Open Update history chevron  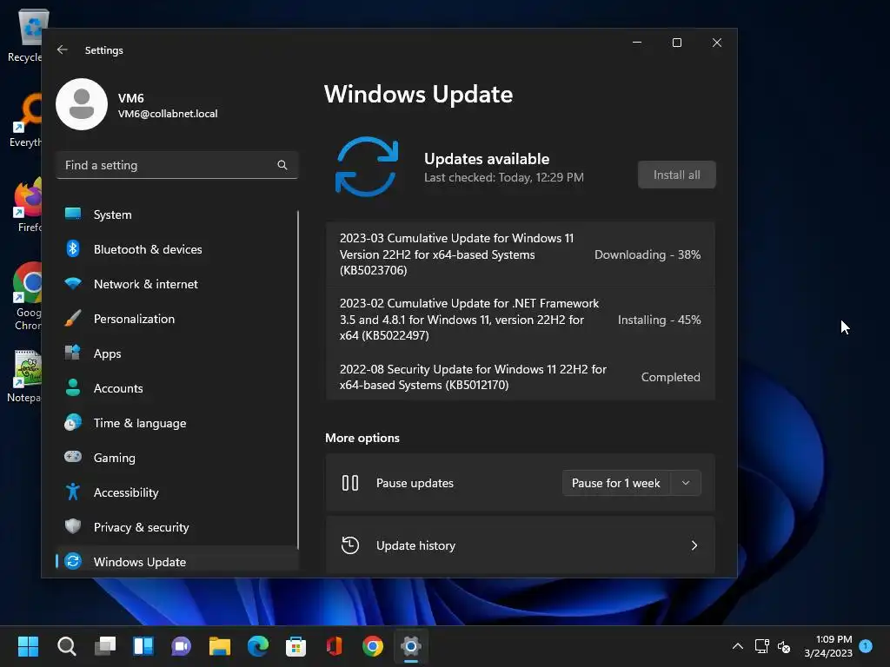(x=694, y=545)
